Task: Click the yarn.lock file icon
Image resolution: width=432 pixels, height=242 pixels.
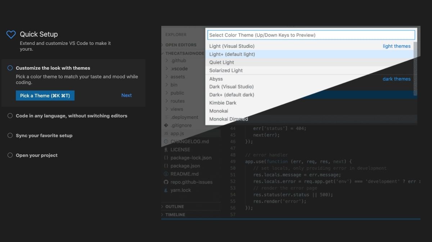Action: tap(166, 190)
